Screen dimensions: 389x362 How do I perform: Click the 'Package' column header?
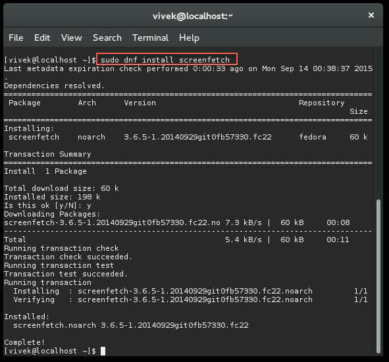pos(24,103)
